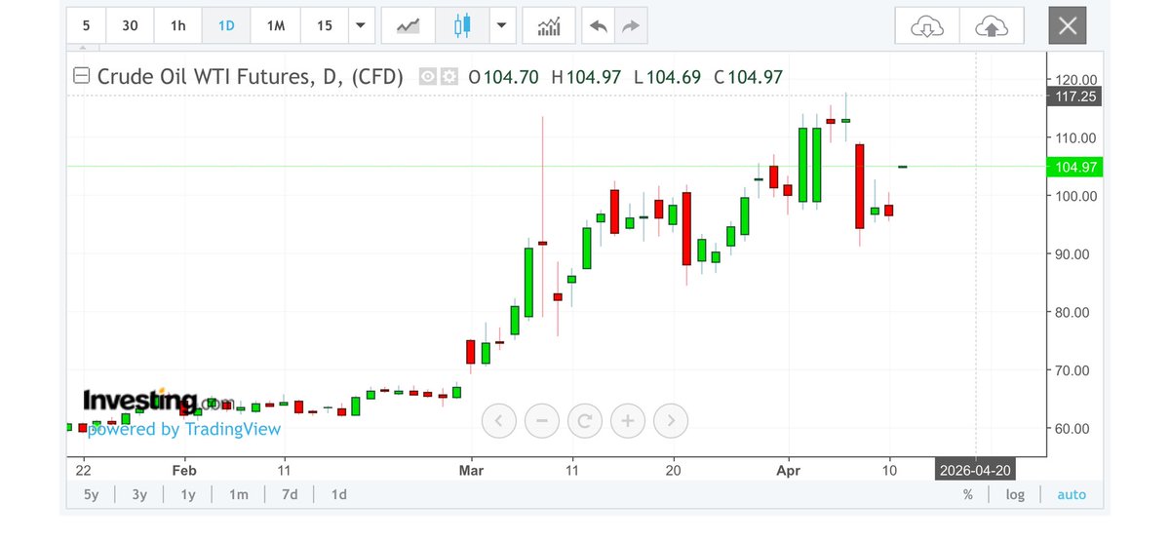Undo the last chart action
1170x541 pixels.
[x=598, y=26]
